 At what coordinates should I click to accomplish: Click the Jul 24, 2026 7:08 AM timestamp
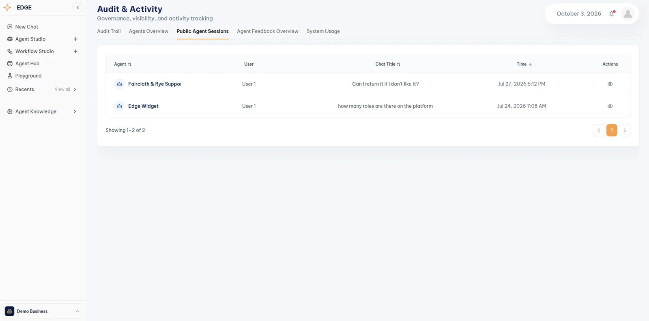pyautogui.click(x=522, y=106)
